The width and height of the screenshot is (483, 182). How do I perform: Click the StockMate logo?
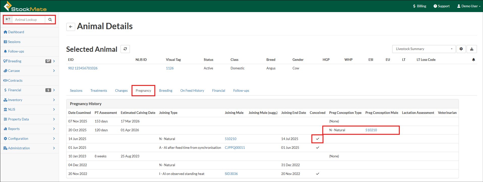[25, 7]
